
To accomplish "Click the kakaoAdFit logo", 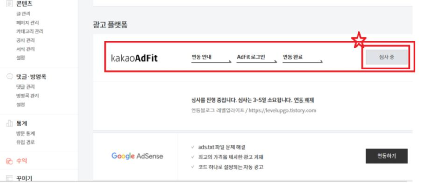I will [x=134, y=58].
